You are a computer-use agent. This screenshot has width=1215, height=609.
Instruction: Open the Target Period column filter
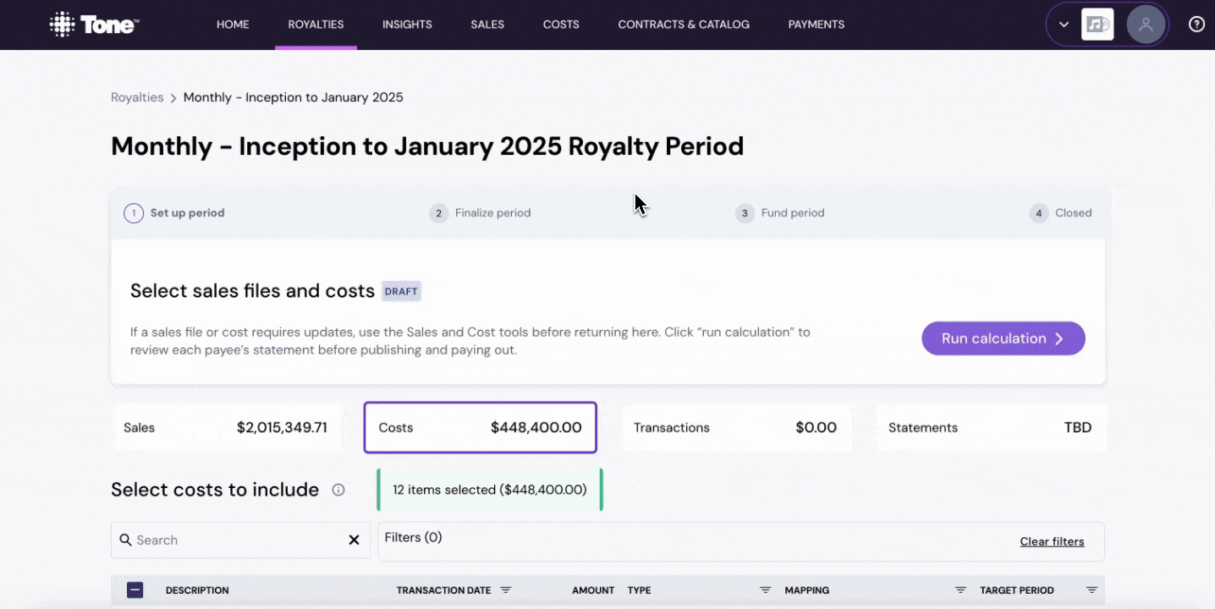(1091, 590)
